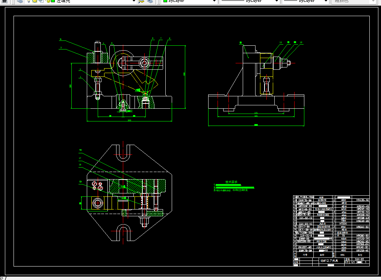Select the drawing title 钻ø12.7夹具

coord(329,261)
